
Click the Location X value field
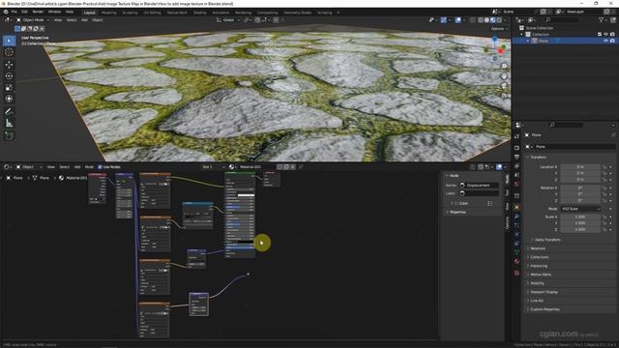[580, 167]
